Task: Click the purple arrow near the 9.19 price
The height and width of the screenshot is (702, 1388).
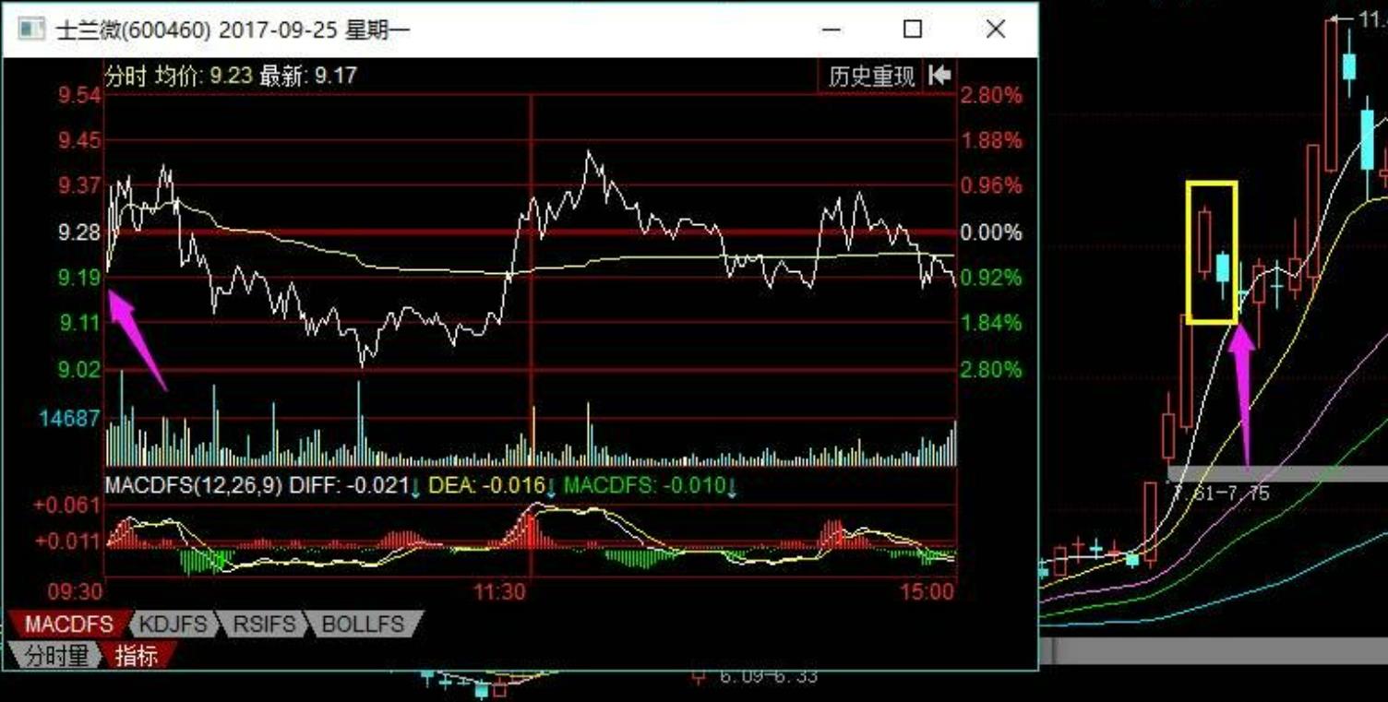Action: click(135, 337)
